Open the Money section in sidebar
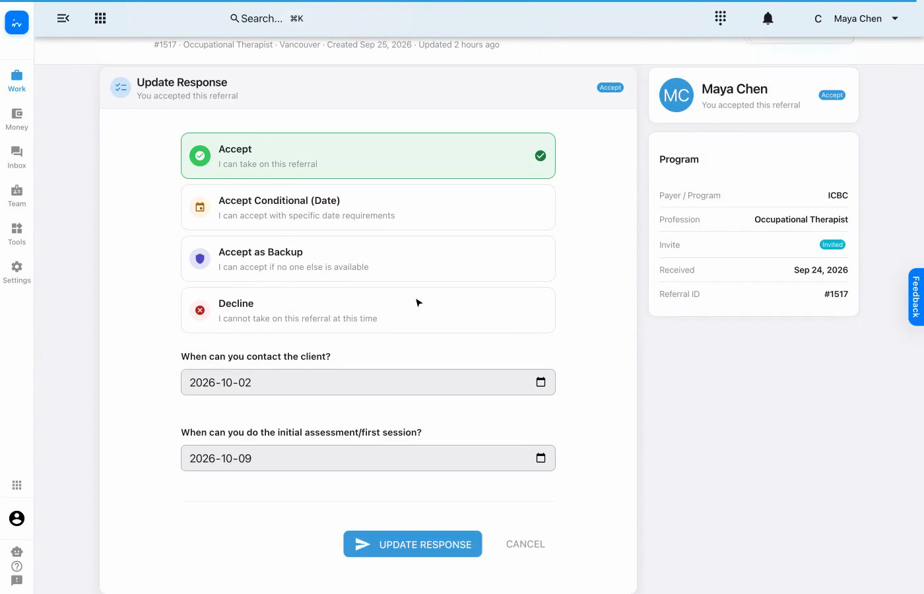Image resolution: width=924 pixels, height=594 pixels. pyautogui.click(x=16, y=119)
